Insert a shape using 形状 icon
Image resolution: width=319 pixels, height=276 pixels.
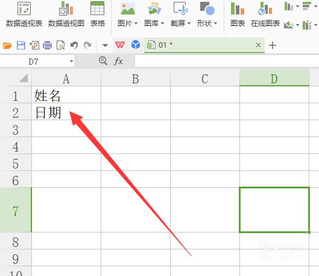click(x=207, y=8)
